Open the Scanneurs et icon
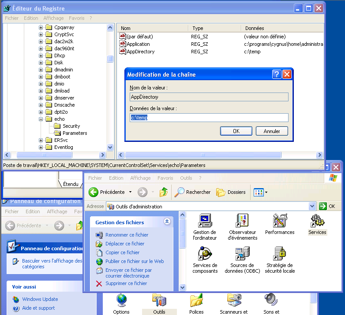The height and width of the screenshot is (315, 345). click(x=234, y=300)
